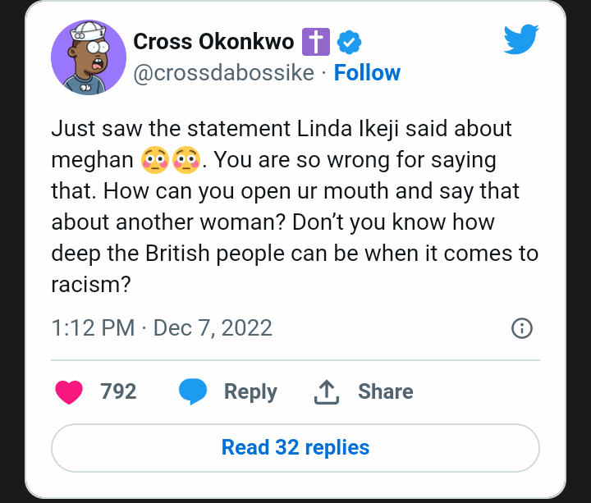Click the first flushed face emoji
591x503 pixels.
(x=153, y=160)
